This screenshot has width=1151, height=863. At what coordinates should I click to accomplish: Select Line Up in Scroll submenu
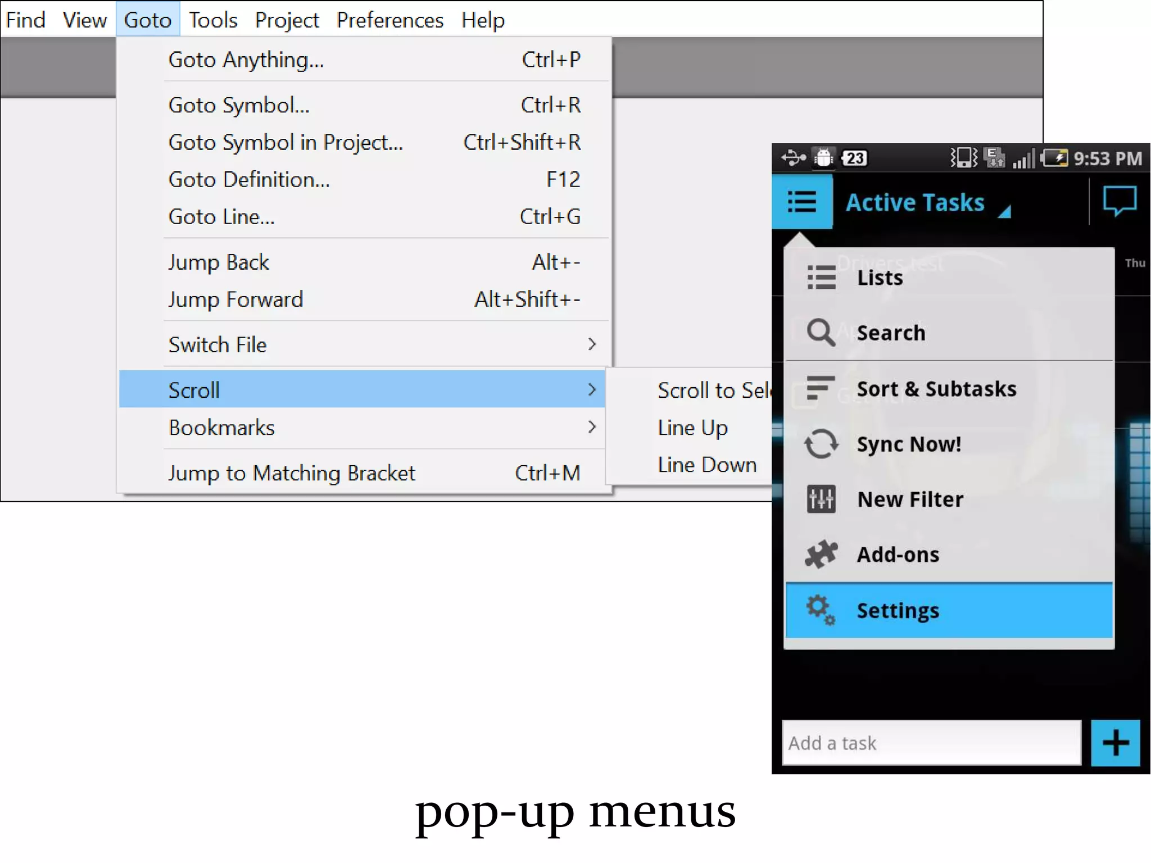(692, 428)
